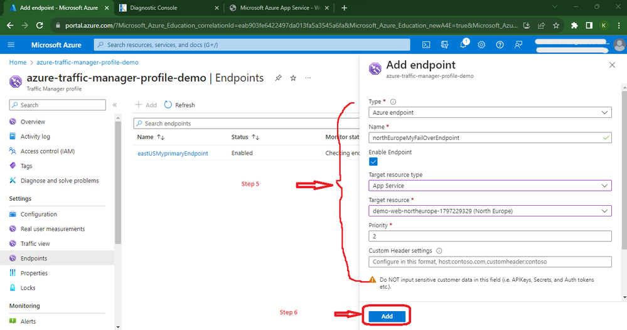627x330 pixels.
Task: Open the portal settings gear
Action: pyautogui.click(x=481, y=45)
